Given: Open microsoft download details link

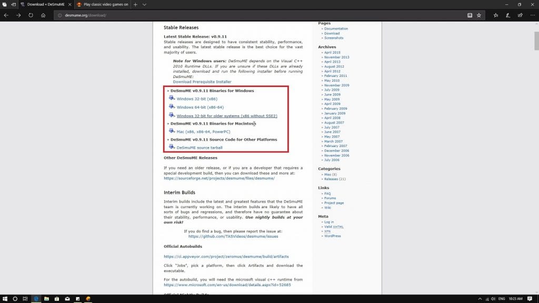Looking at the screenshot, I should pyautogui.click(x=227, y=285).
